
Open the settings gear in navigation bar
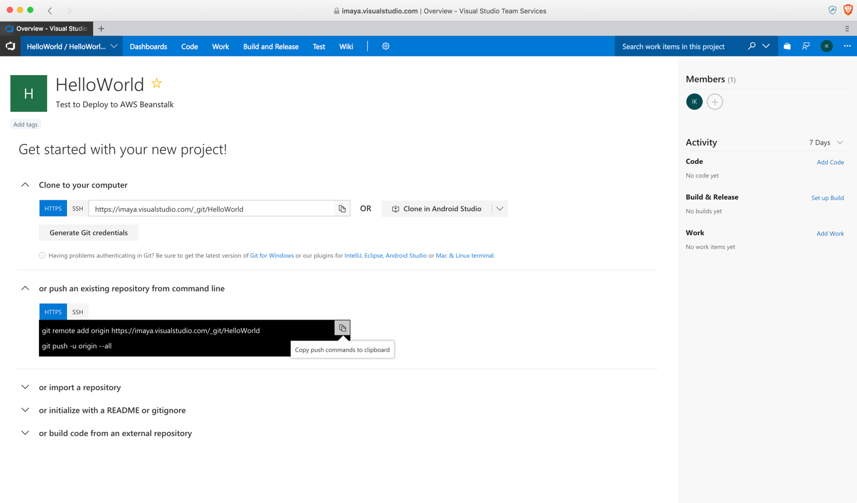tap(386, 46)
